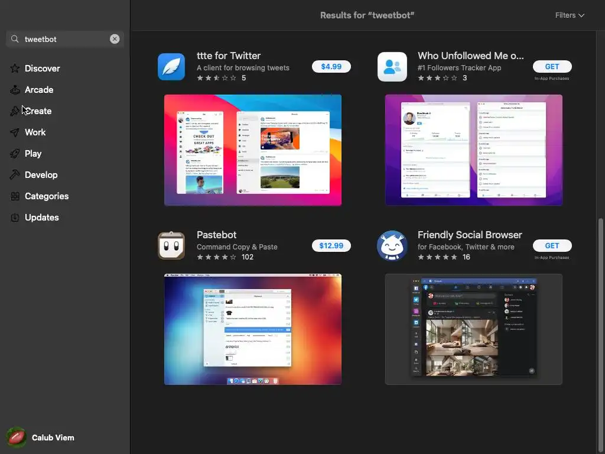View Friendly Social Browser screenshot
605x454 pixels.
(473, 329)
